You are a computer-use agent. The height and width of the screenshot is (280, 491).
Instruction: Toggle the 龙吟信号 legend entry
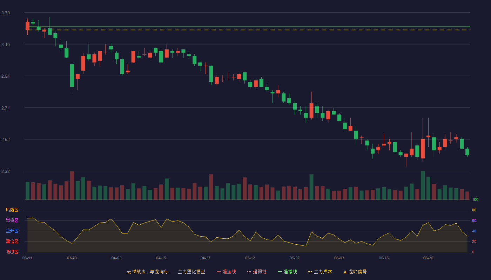point(355,272)
